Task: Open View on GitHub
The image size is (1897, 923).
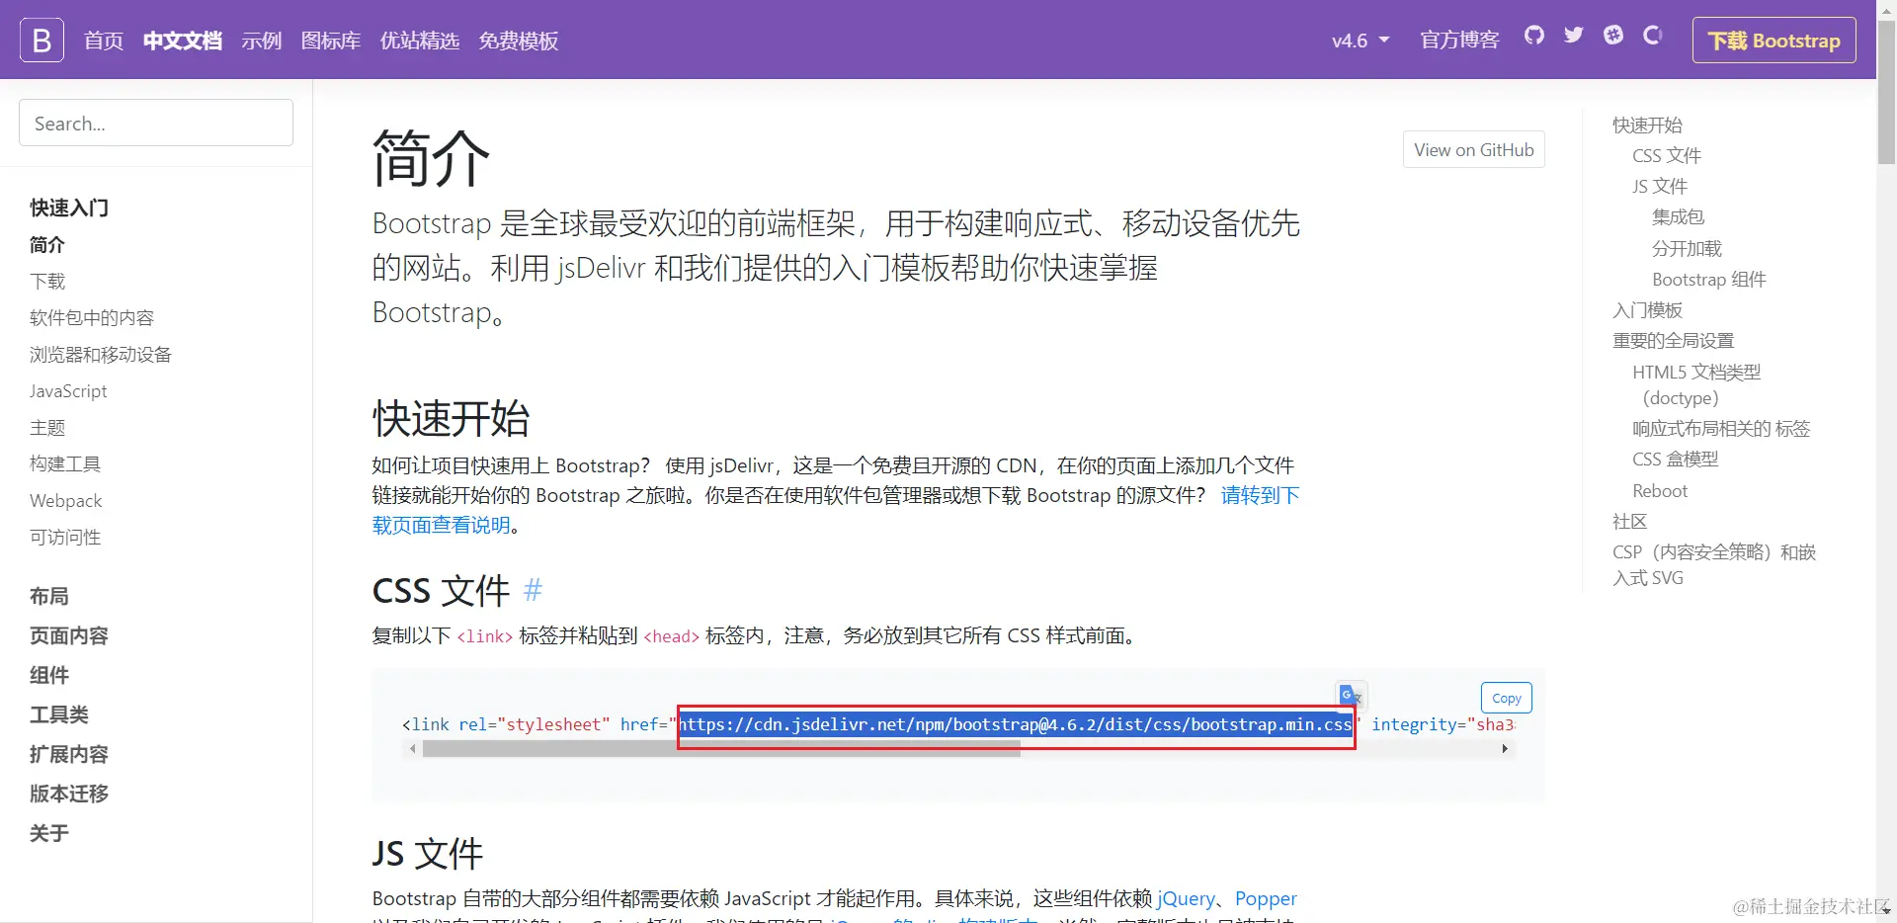Action: click(x=1473, y=149)
